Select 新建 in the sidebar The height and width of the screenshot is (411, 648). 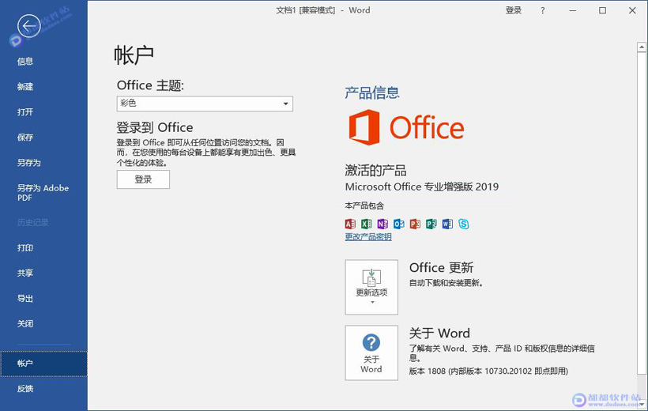tap(25, 87)
